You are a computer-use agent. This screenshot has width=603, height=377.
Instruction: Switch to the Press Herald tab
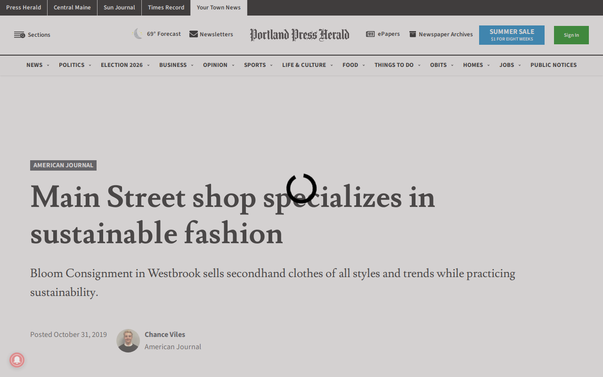[x=24, y=8]
